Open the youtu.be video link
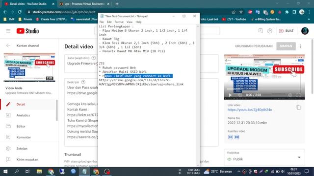The height and width of the screenshot is (176, 314). [x=250, y=110]
